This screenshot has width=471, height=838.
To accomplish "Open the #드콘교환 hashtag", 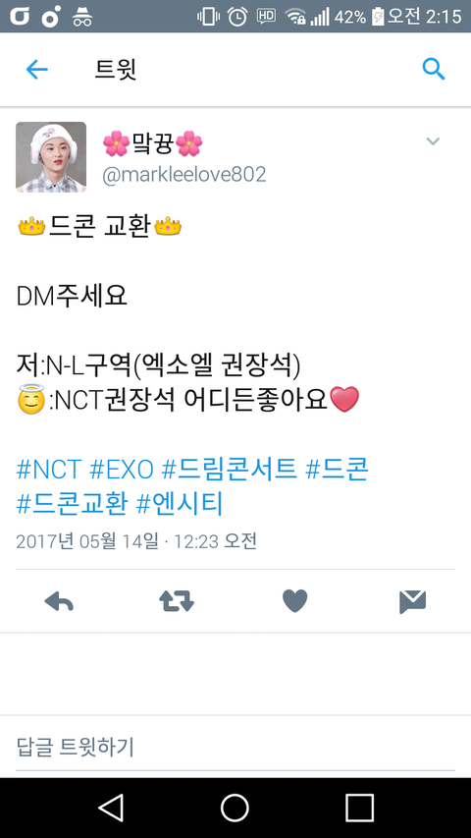I will (x=72, y=504).
